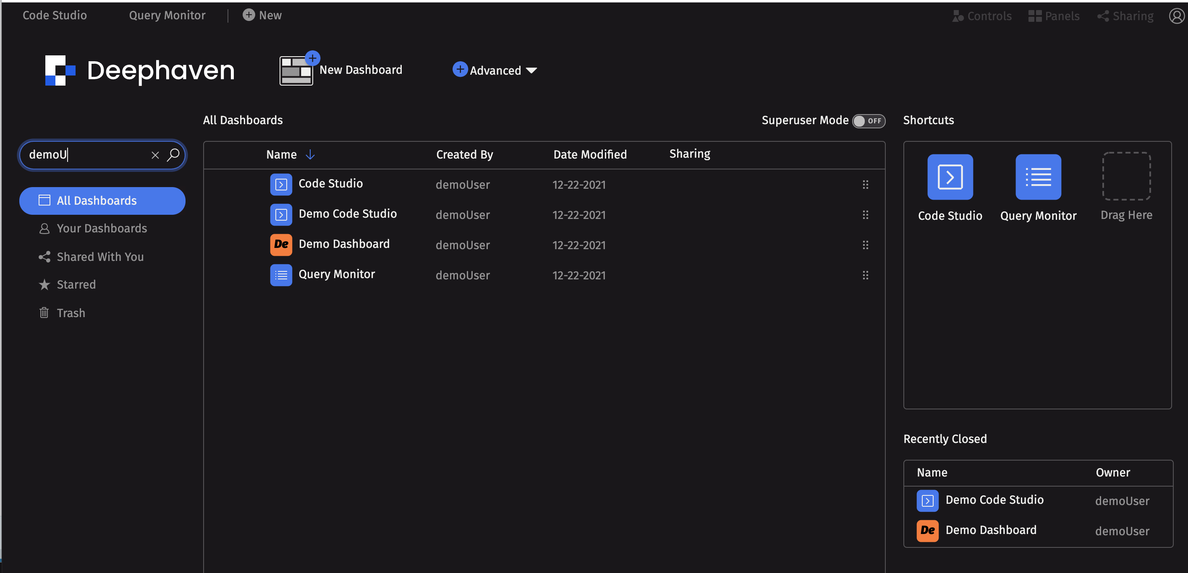Open Trash in sidebar

[x=62, y=313]
